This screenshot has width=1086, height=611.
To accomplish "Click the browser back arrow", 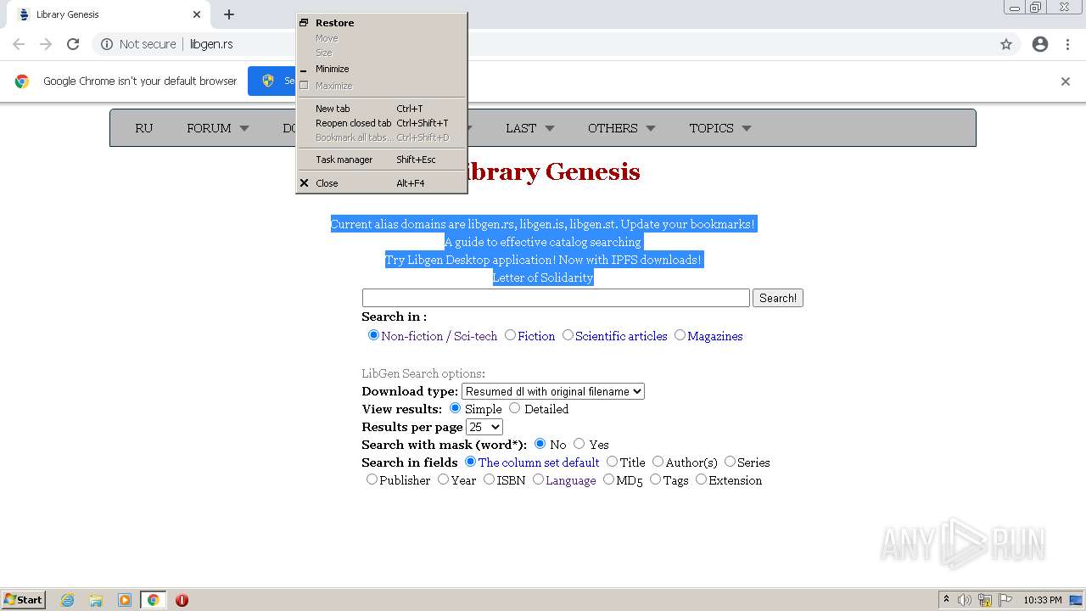I will pyautogui.click(x=19, y=44).
